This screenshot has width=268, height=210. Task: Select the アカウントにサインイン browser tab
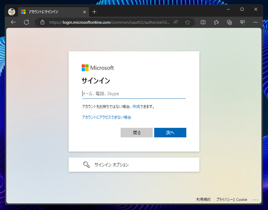[x=53, y=12]
